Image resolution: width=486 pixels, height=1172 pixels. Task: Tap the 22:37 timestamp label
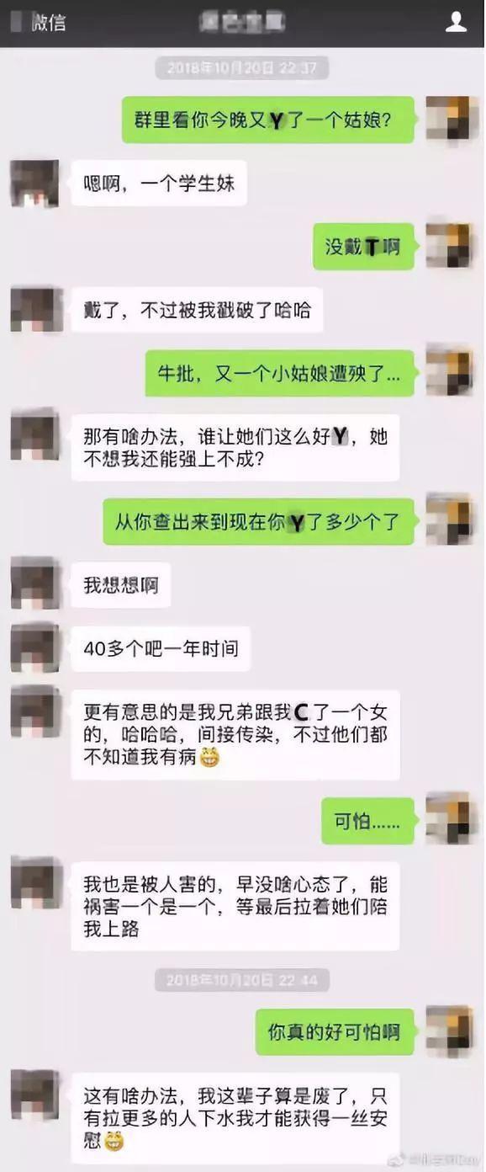pos(242,67)
